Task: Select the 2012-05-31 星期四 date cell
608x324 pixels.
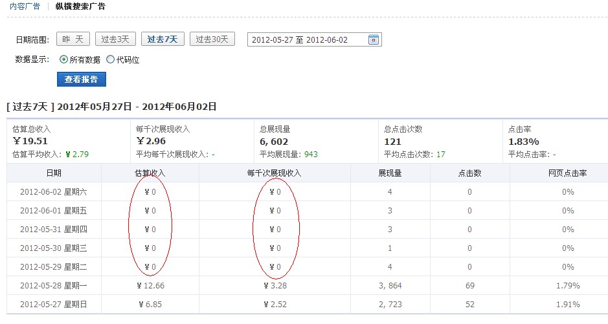Action: coord(54,229)
